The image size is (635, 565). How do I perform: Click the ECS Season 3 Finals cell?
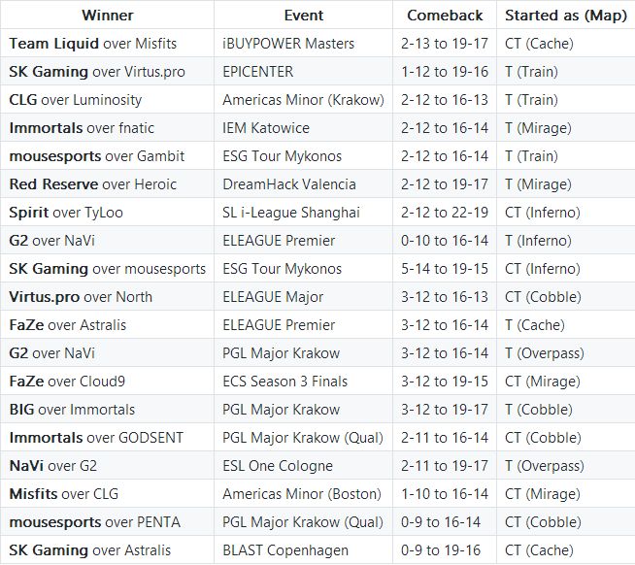(x=284, y=382)
